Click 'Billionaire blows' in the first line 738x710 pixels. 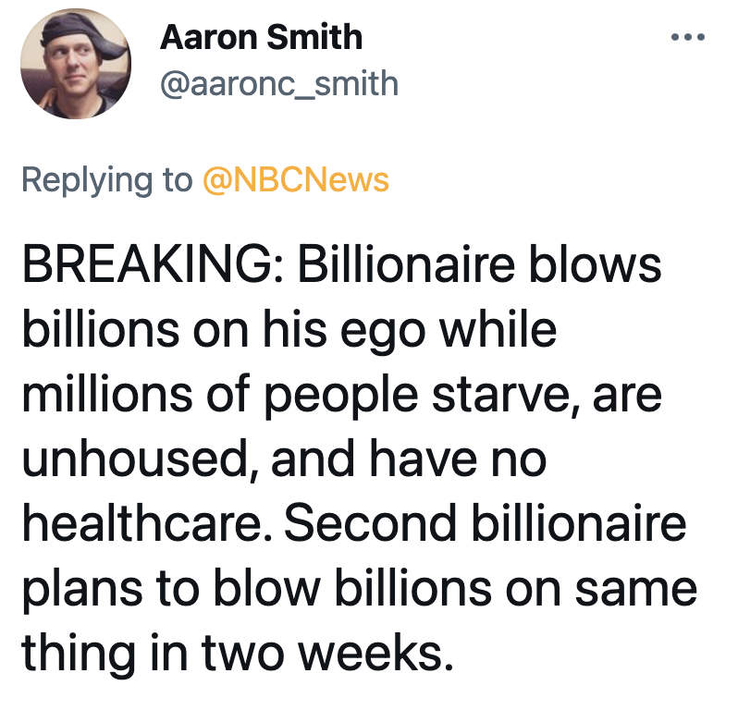(x=480, y=264)
